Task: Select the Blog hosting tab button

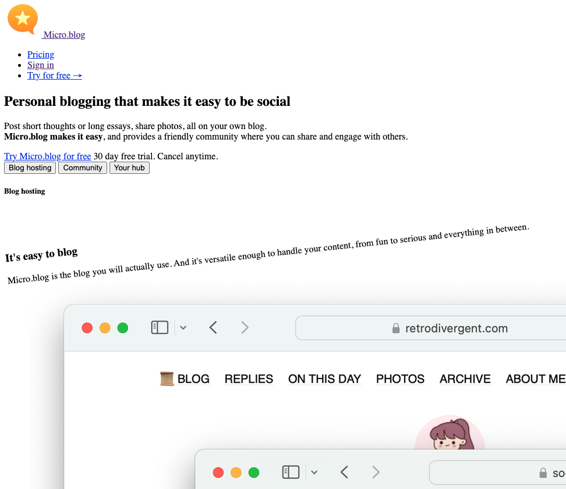Action: [x=30, y=167]
